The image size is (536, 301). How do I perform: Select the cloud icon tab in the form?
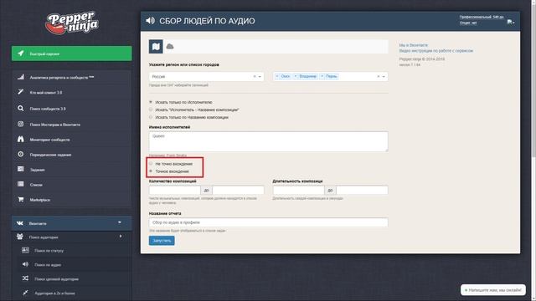point(170,47)
